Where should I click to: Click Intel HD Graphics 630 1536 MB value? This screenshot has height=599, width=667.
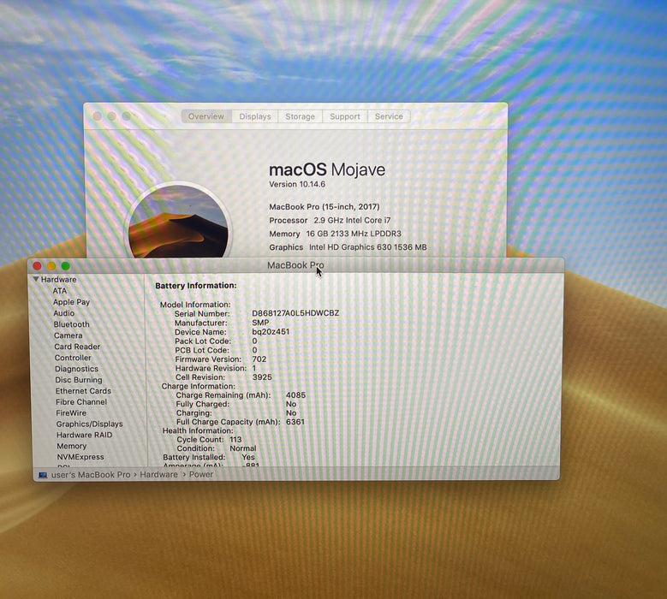pyautogui.click(x=368, y=247)
